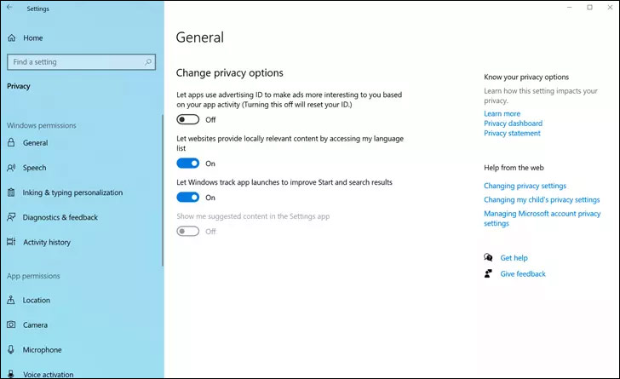
Task: Select Camera in the sidebar
Action: pyautogui.click(x=35, y=325)
